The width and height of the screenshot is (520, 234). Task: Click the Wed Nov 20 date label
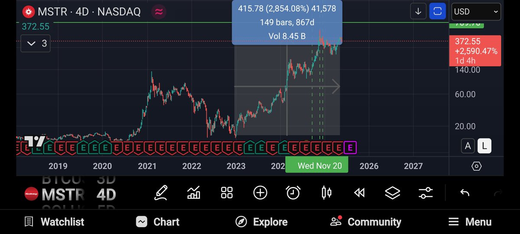pyautogui.click(x=317, y=166)
